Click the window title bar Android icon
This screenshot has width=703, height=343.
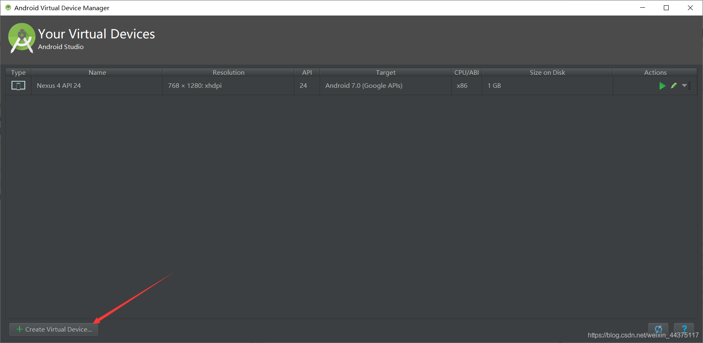pyautogui.click(x=8, y=8)
